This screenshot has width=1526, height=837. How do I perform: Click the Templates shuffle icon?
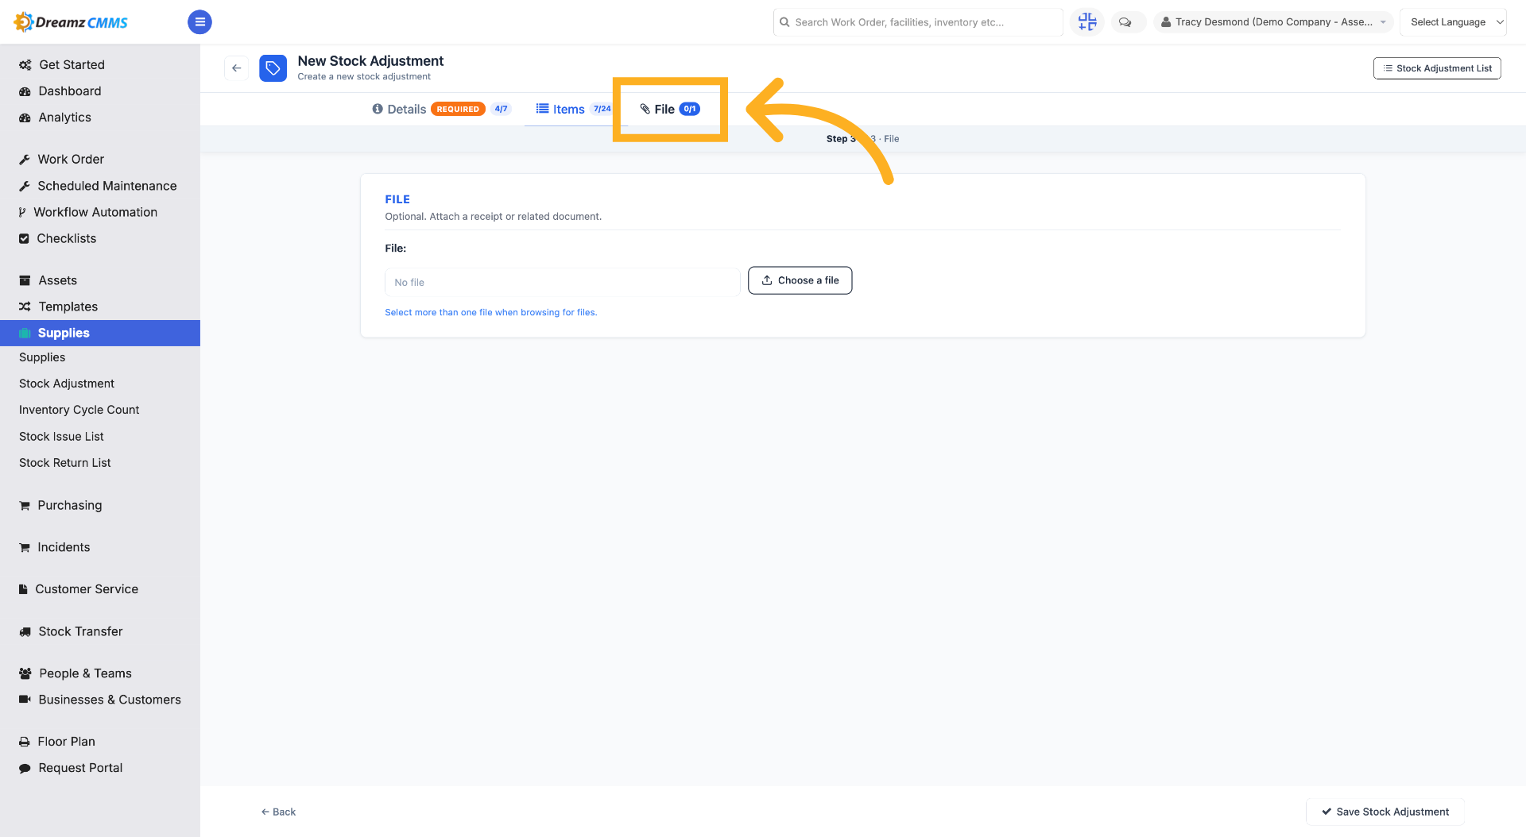pyautogui.click(x=25, y=307)
